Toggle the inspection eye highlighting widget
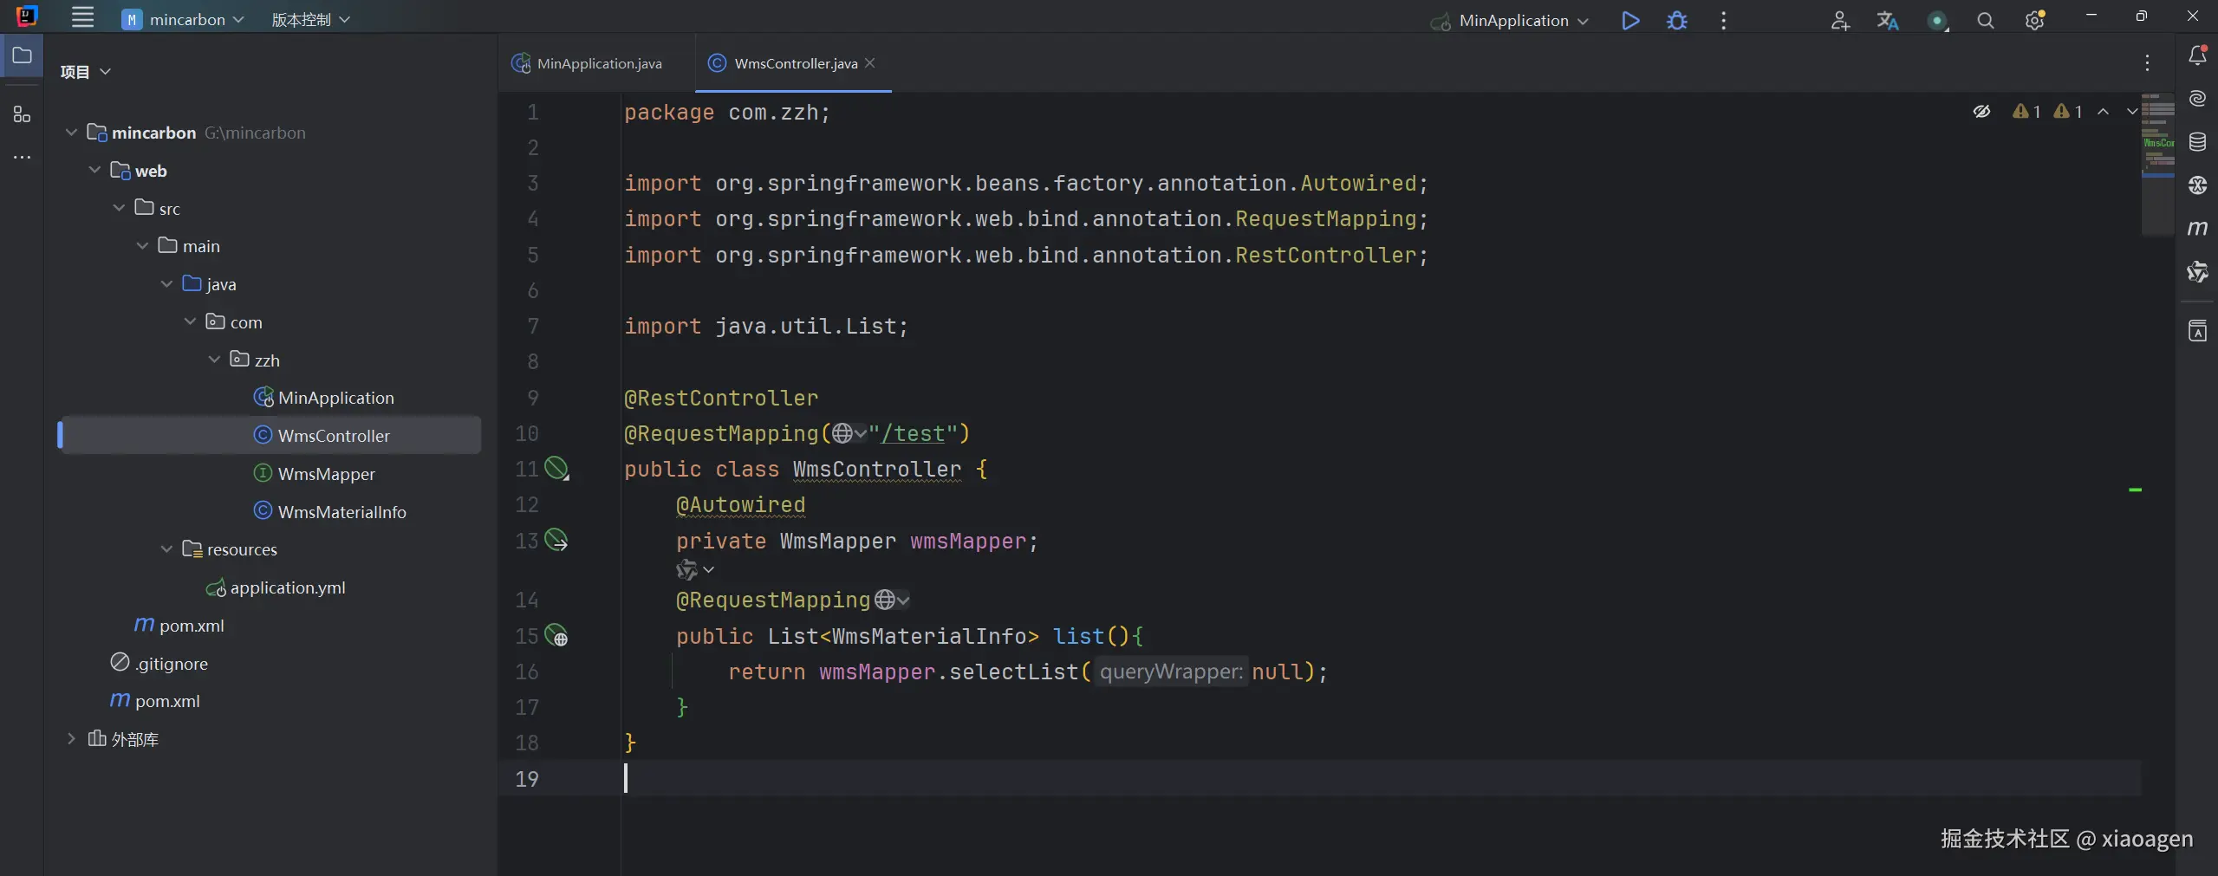Screen dimensions: 2218x876 pyautogui.click(x=1981, y=111)
